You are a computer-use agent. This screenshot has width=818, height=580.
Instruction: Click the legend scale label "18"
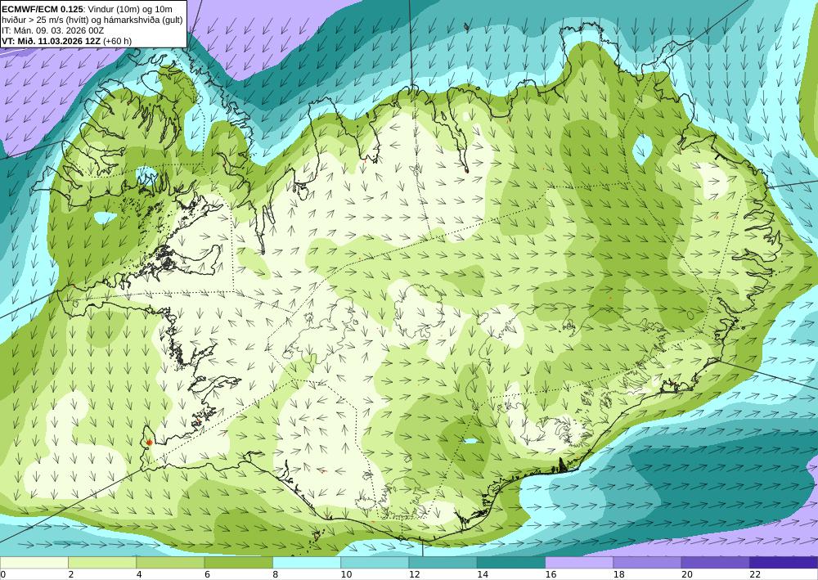[619, 575]
